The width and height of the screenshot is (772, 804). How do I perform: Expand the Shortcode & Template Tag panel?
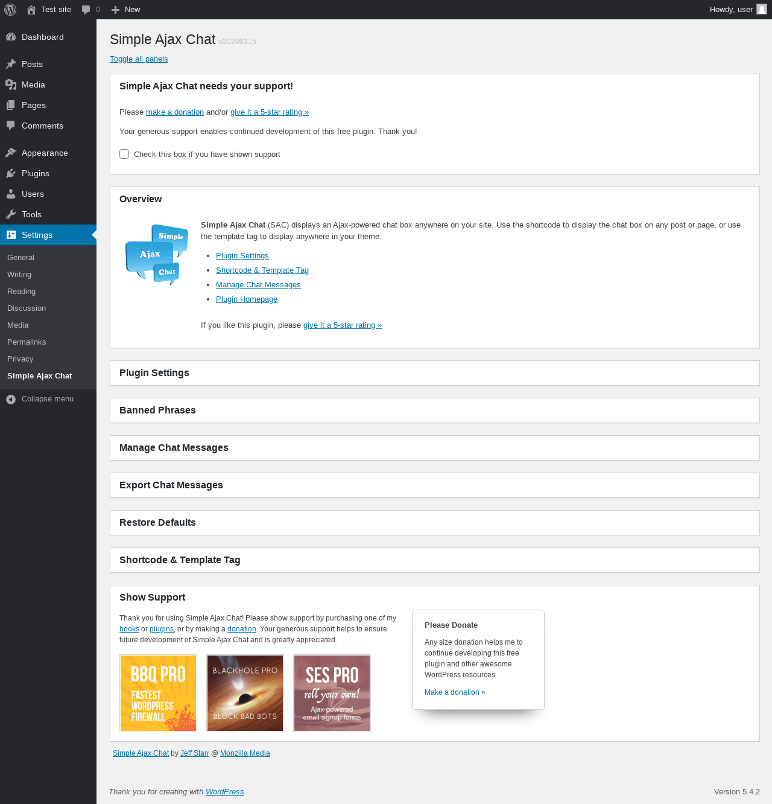(x=434, y=560)
